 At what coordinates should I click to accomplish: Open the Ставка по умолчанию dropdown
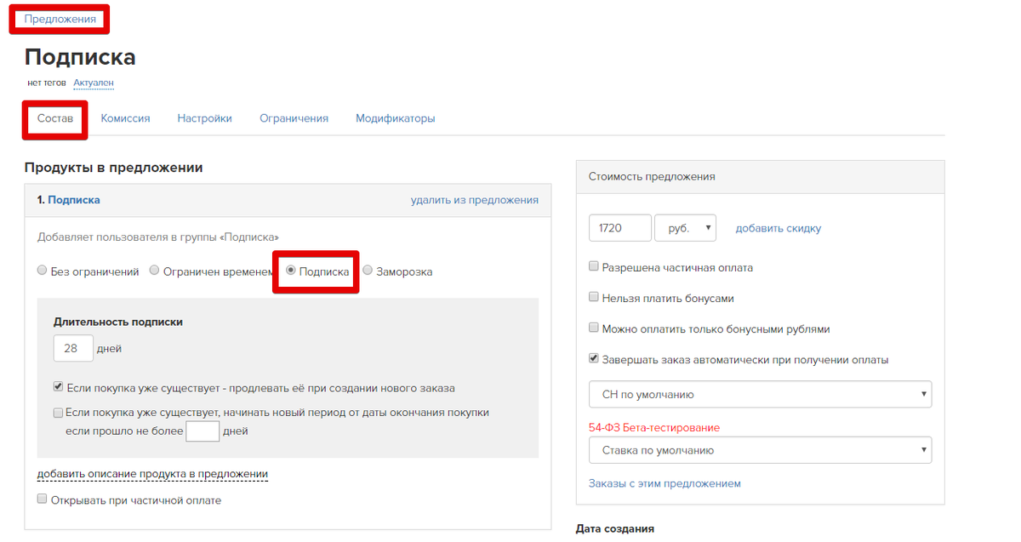point(760,450)
